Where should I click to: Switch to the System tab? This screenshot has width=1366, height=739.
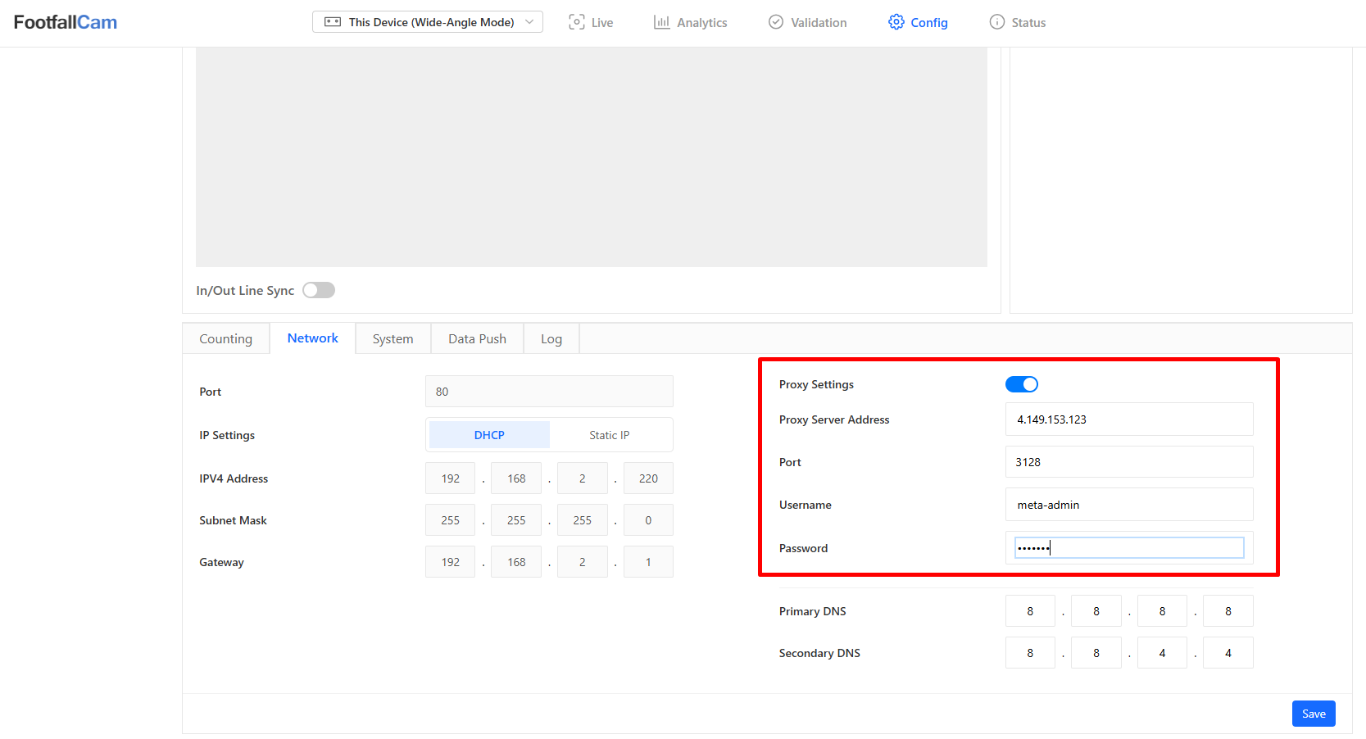393,339
